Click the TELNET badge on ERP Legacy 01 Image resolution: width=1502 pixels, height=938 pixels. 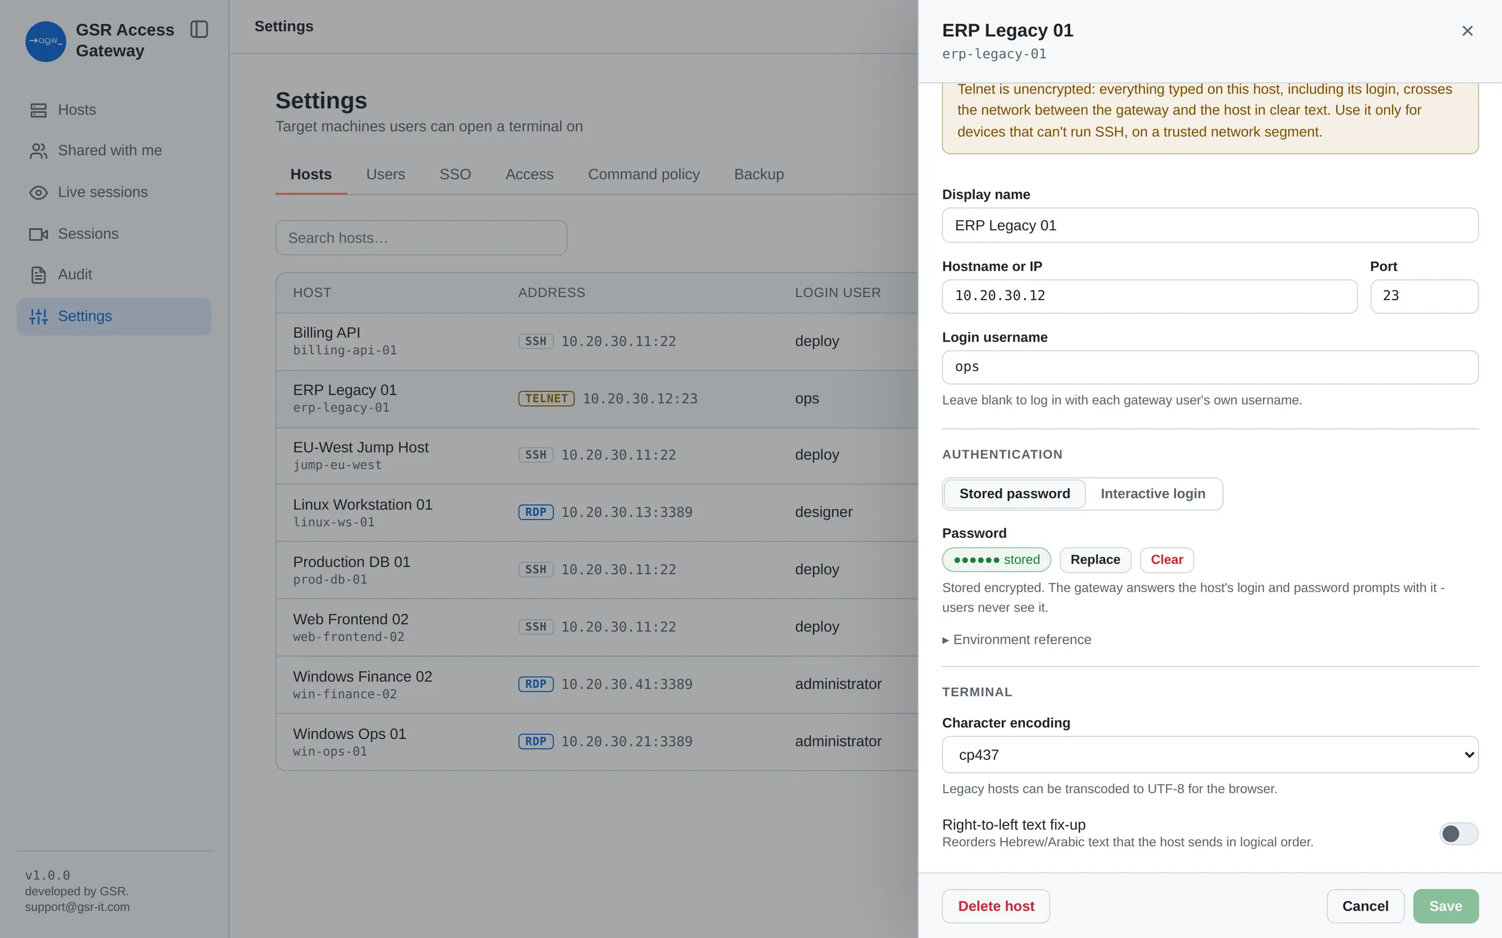coord(546,398)
